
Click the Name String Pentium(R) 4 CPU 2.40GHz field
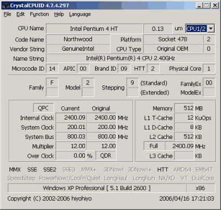[130, 58]
